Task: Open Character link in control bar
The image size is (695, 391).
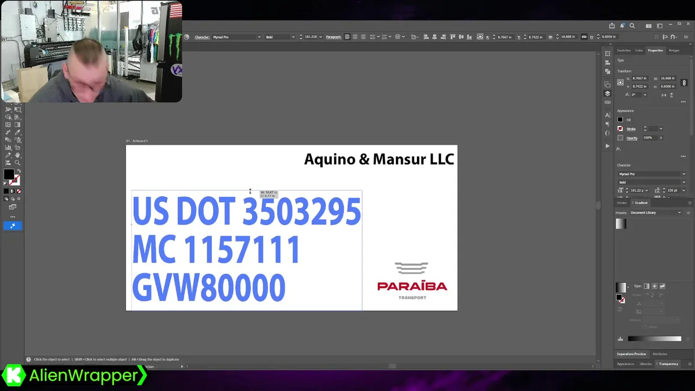Action: 202,37
